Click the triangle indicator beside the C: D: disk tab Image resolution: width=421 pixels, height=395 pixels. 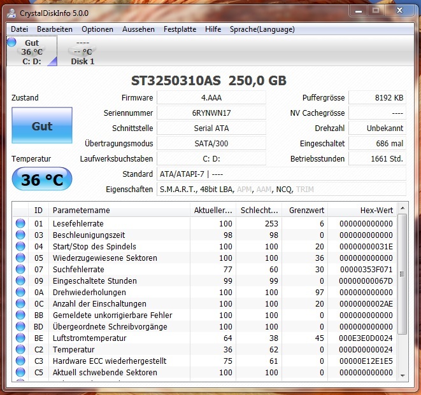53,62
